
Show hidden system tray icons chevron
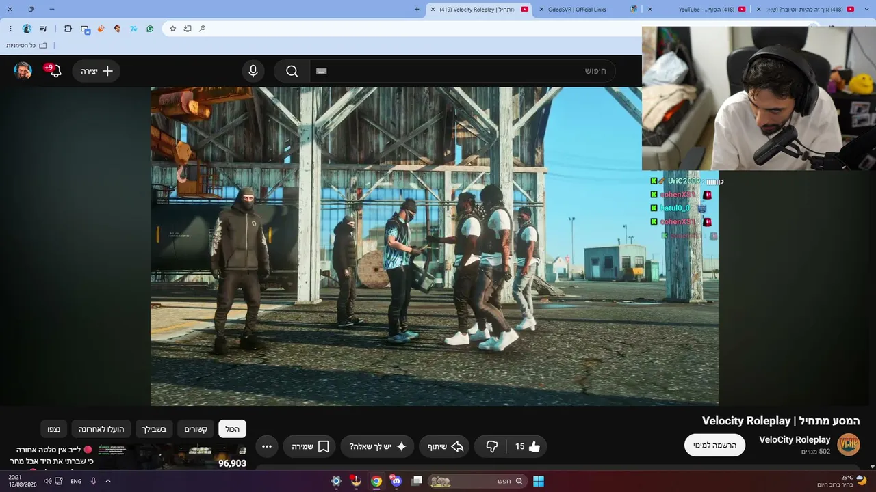point(107,481)
